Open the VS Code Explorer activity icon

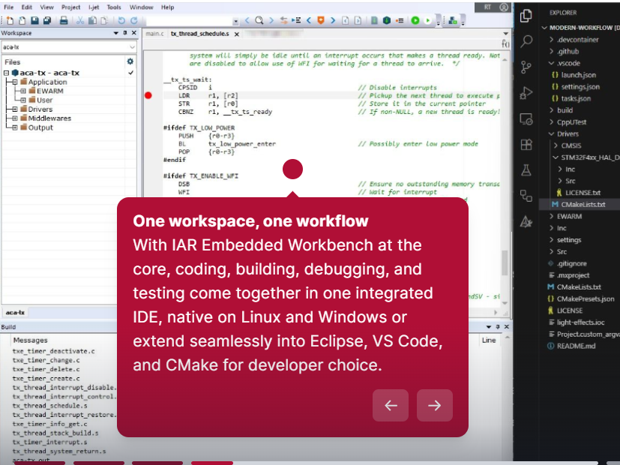tap(526, 16)
